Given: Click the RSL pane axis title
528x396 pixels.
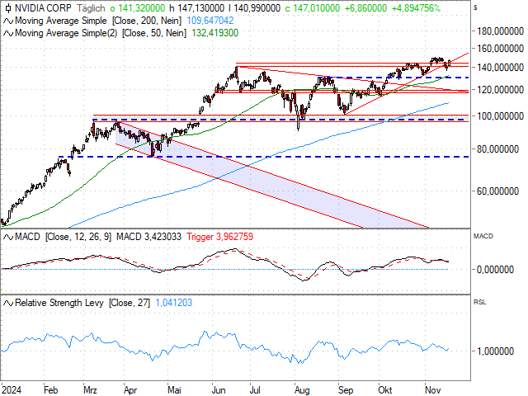Looking at the screenshot, I should [x=480, y=303].
